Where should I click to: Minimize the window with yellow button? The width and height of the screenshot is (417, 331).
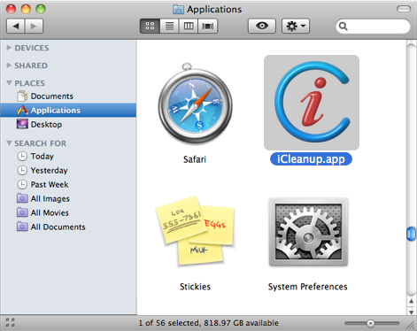point(26,9)
